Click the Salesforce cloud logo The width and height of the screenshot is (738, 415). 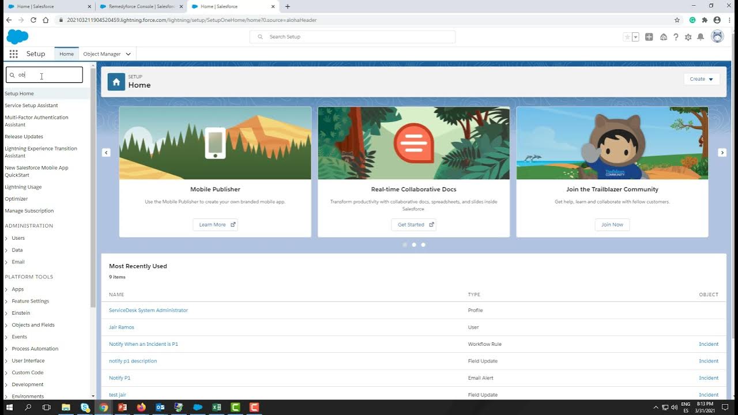17,37
